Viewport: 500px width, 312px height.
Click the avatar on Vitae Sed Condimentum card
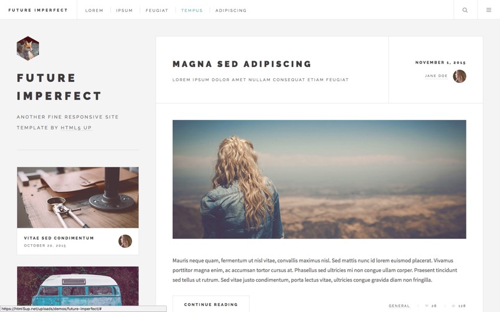coord(126,241)
